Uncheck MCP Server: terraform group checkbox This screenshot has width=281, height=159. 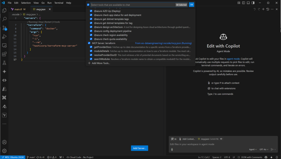89,43
